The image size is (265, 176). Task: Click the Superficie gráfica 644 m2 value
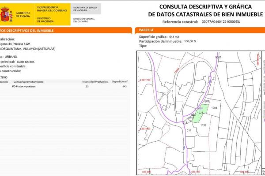176,37
